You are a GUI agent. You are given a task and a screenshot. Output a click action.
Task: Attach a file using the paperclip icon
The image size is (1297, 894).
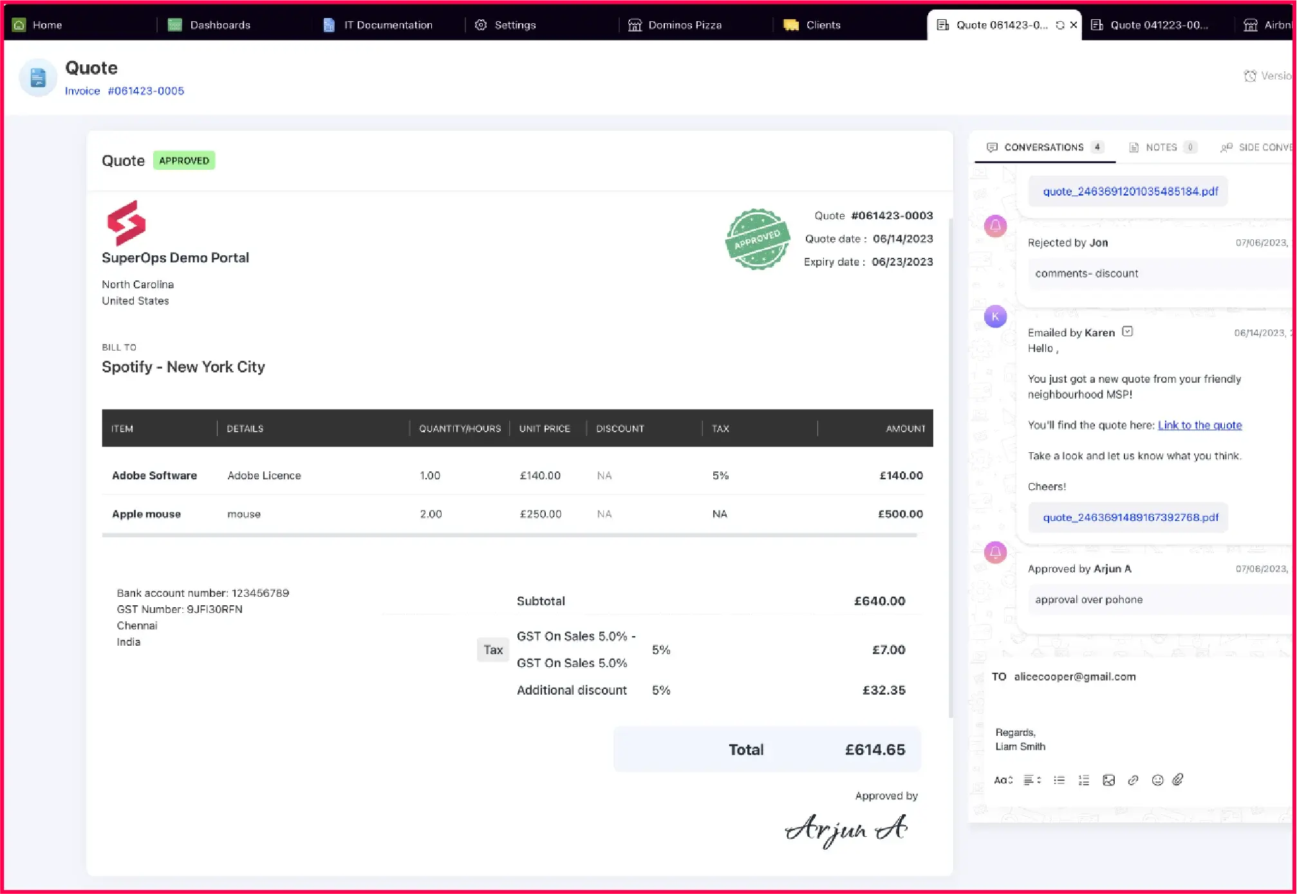pyautogui.click(x=1179, y=780)
